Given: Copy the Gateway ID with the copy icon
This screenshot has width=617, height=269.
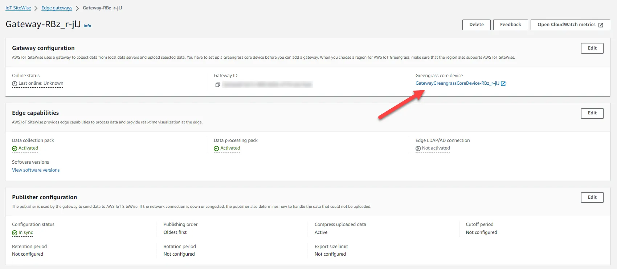Looking at the screenshot, I should tap(218, 85).
